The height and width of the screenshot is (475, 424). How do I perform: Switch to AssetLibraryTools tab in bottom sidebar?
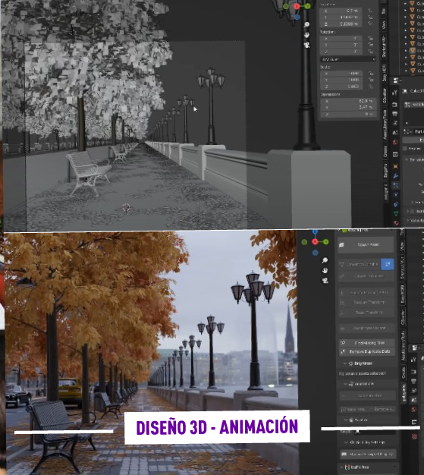coord(403,344)
